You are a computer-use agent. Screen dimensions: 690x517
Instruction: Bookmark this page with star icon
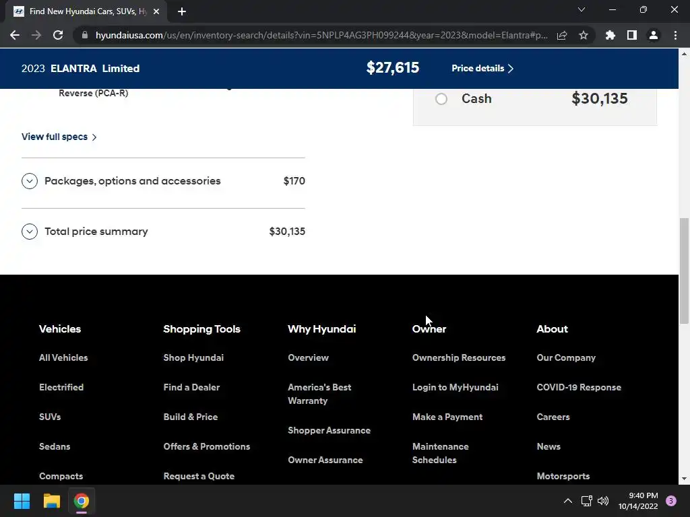[x=584, y=35]
